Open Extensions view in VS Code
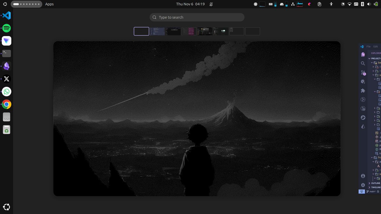This screenshot has height=214, width=381. coord(363,91)
